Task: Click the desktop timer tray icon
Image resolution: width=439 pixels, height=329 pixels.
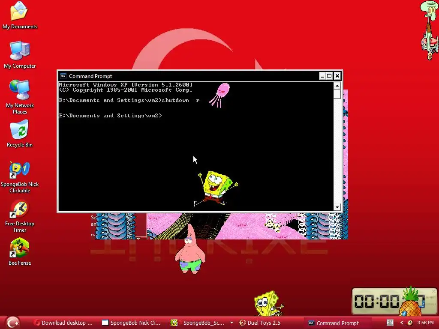Action: point(410,323)
